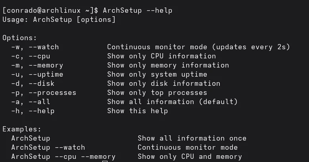Click the Examples: heading
309x162 pixels.
[x=22, y=129]
